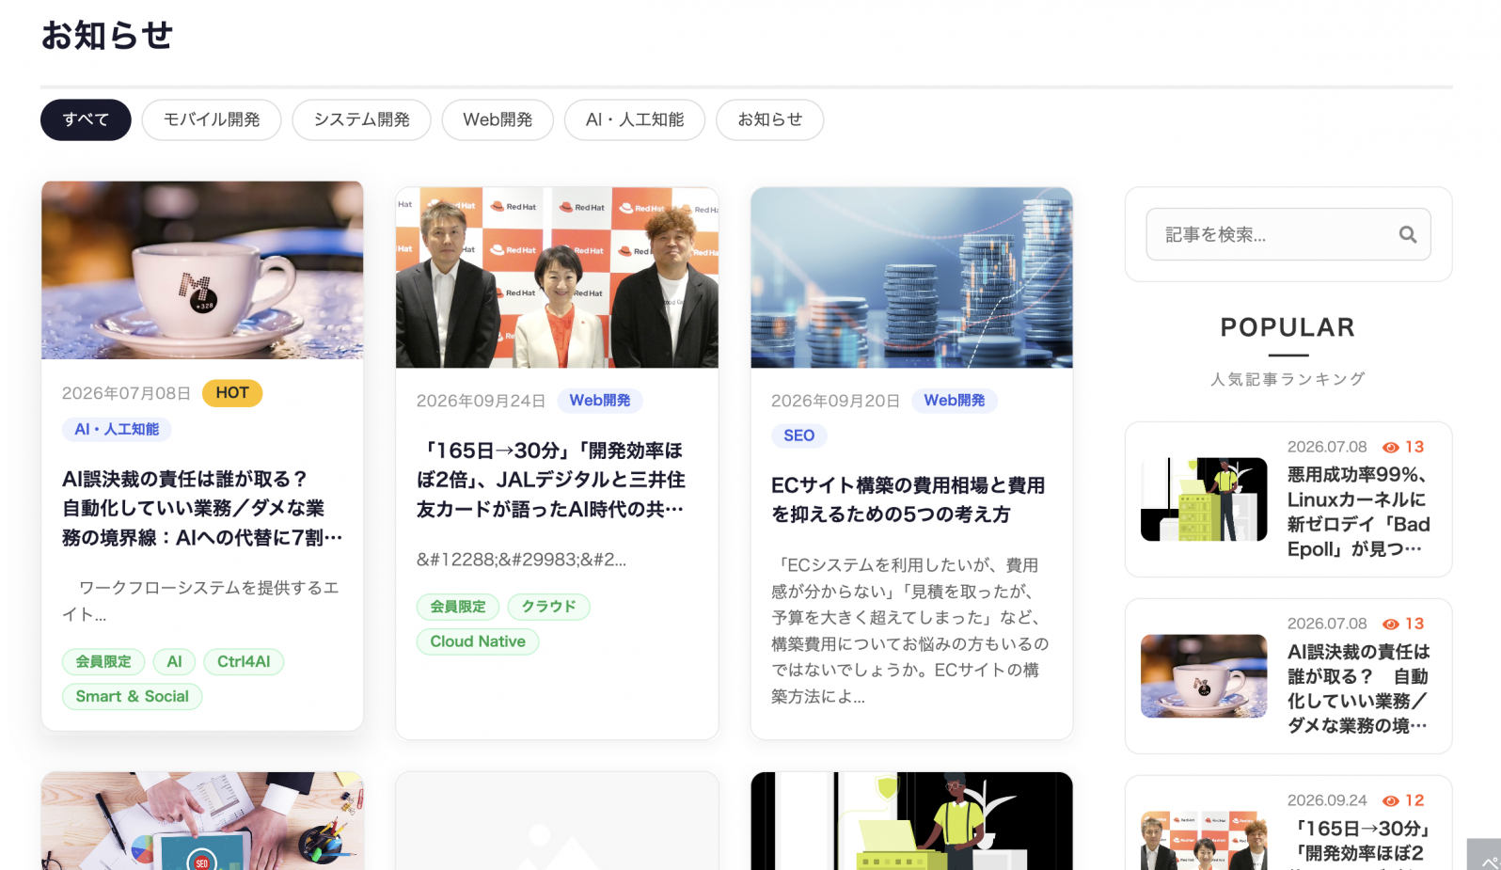Open the Bad Epoll popular article thumbnail
The width and height of the screenshot is (1501, 870).
[1204, 499]
